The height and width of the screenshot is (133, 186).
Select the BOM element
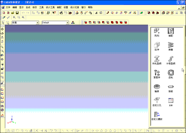(x=171, y=102)
